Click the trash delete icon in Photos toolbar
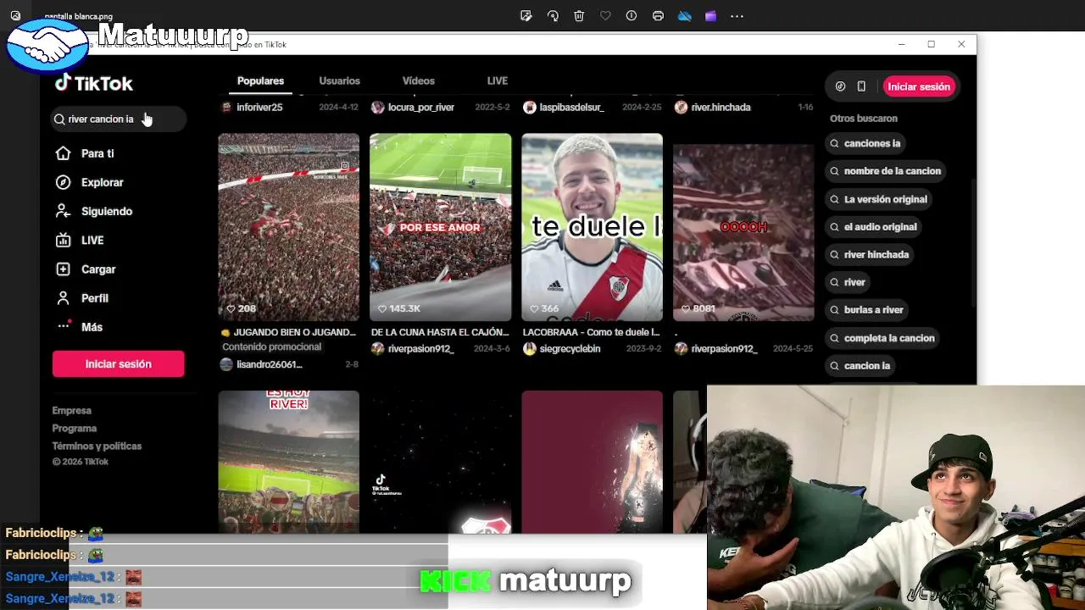This screenshot has width=1085, height=610. pyautogui.click(x=579, y=16)
